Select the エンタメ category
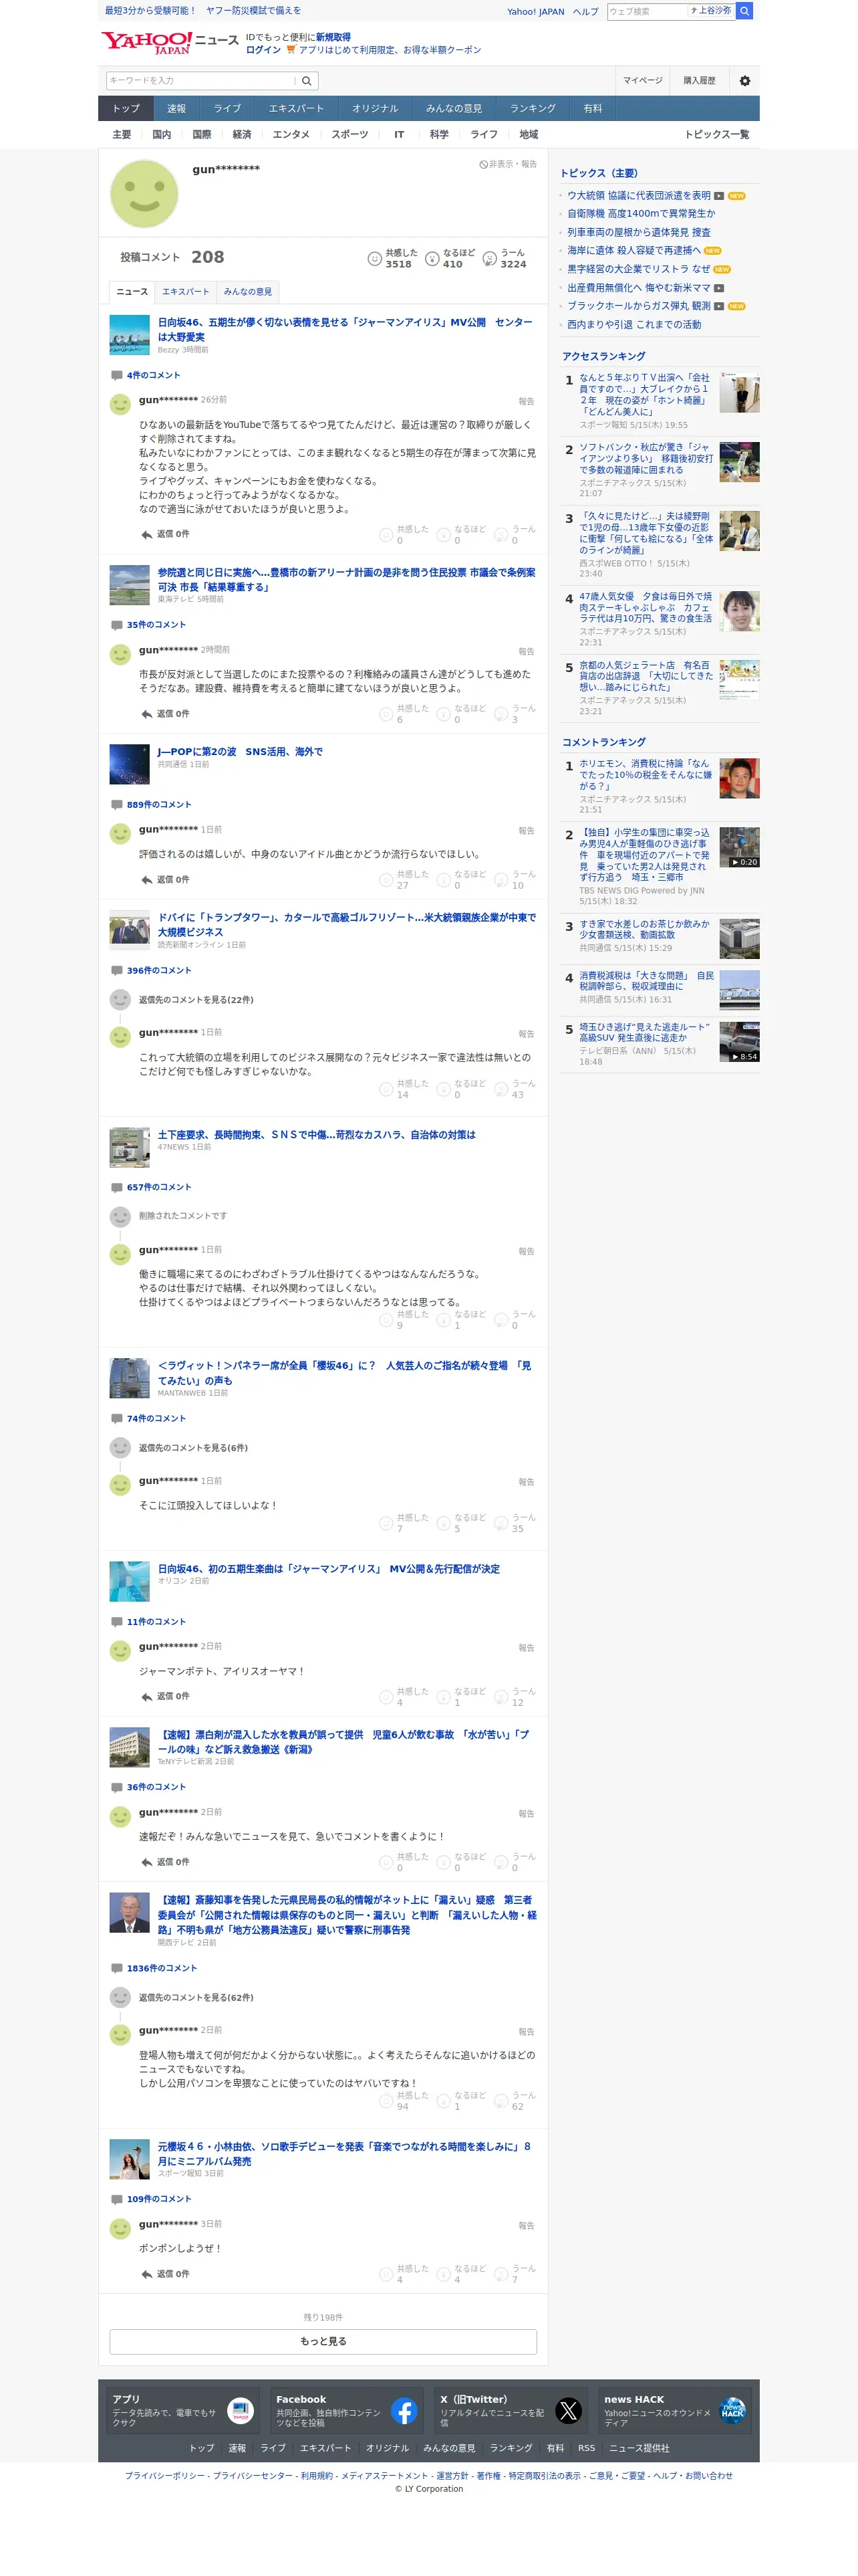This screenshot has width=858, height=2576. click(x=291, y=135)
